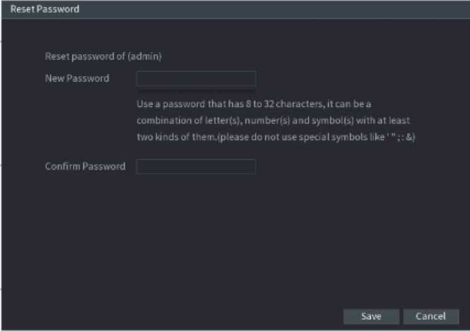The height and width of the screenshot is (331, 470).
Task: Cancel the password reset
Action: [430, 316]
